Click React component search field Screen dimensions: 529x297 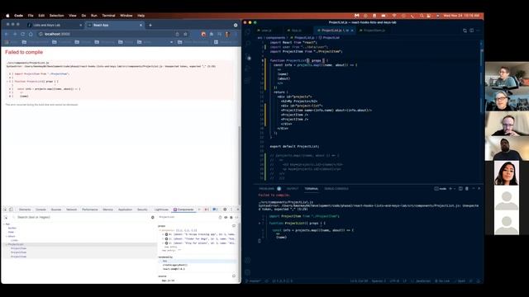pos(81,218)
